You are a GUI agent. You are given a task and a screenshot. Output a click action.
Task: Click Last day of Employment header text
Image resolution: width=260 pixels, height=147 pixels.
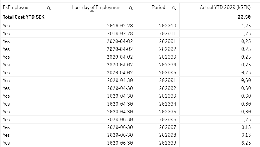[97, 7]
